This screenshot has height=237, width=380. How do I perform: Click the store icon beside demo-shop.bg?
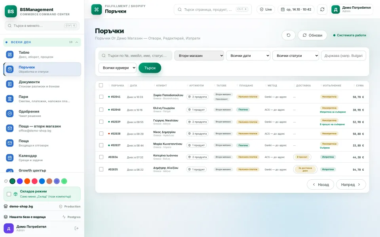[x=6, y=206]
